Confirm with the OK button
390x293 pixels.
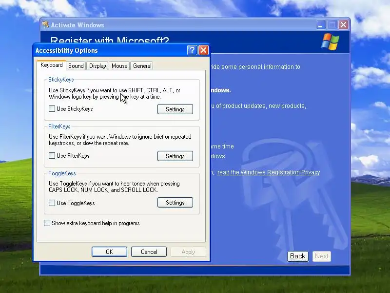pyautogui.click(x=109, y=251)
